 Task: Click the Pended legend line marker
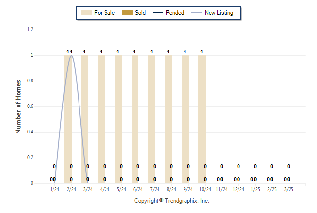coord(158,13)
